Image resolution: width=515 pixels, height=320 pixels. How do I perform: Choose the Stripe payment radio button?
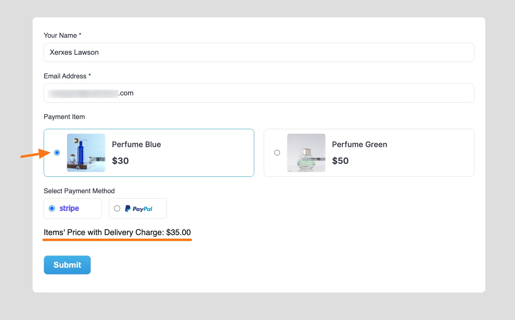click(x=52, y=208)
